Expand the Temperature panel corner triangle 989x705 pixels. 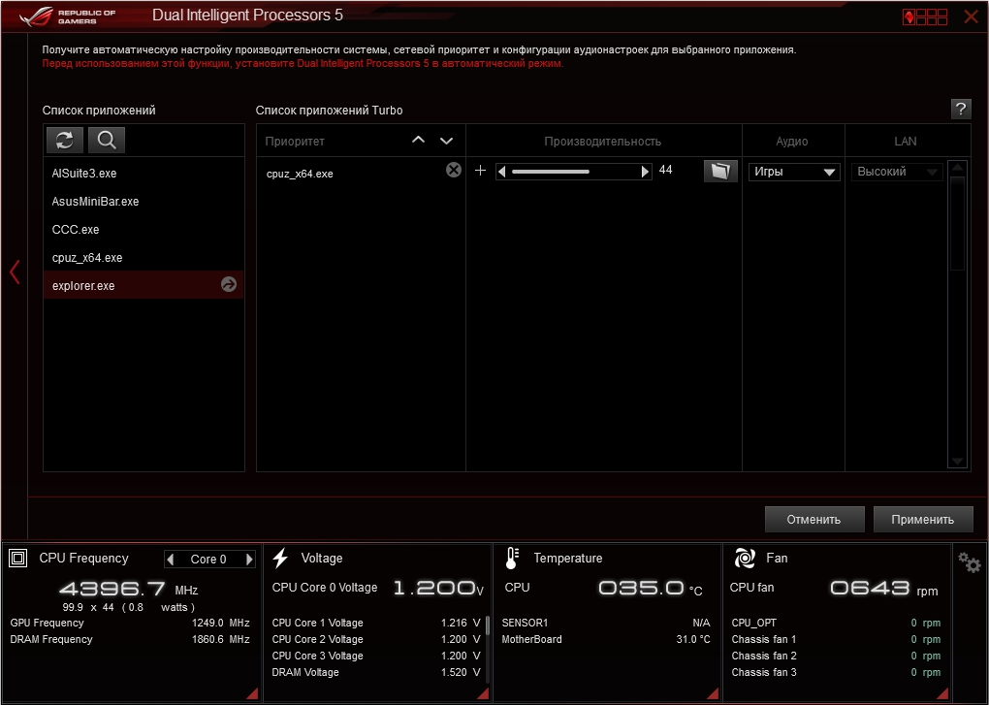[x=713, y=693]
